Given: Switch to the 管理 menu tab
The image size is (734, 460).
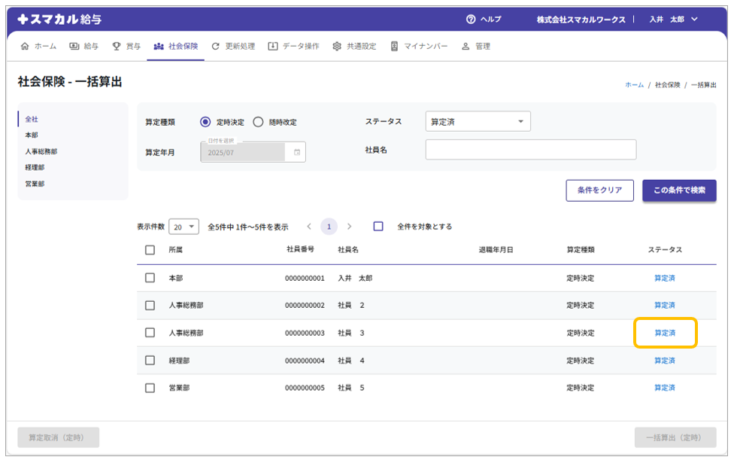Looking at the screenshot, I should click(476, 46).
